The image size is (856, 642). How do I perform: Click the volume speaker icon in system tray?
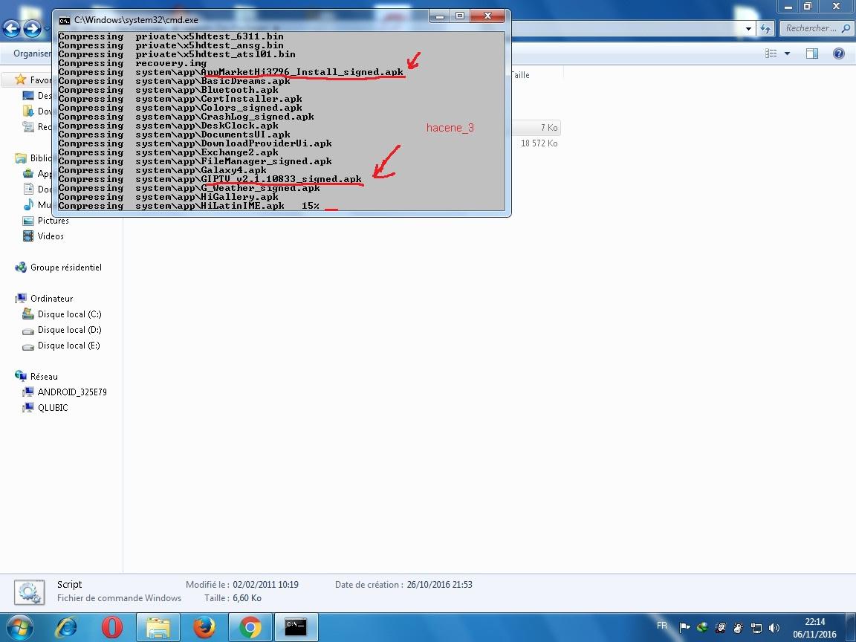[x=774, y=628]
